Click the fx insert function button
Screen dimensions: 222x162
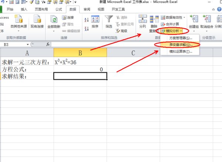(48, 44)
